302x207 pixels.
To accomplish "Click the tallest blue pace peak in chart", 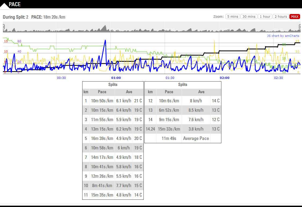I will pos(105,41).
